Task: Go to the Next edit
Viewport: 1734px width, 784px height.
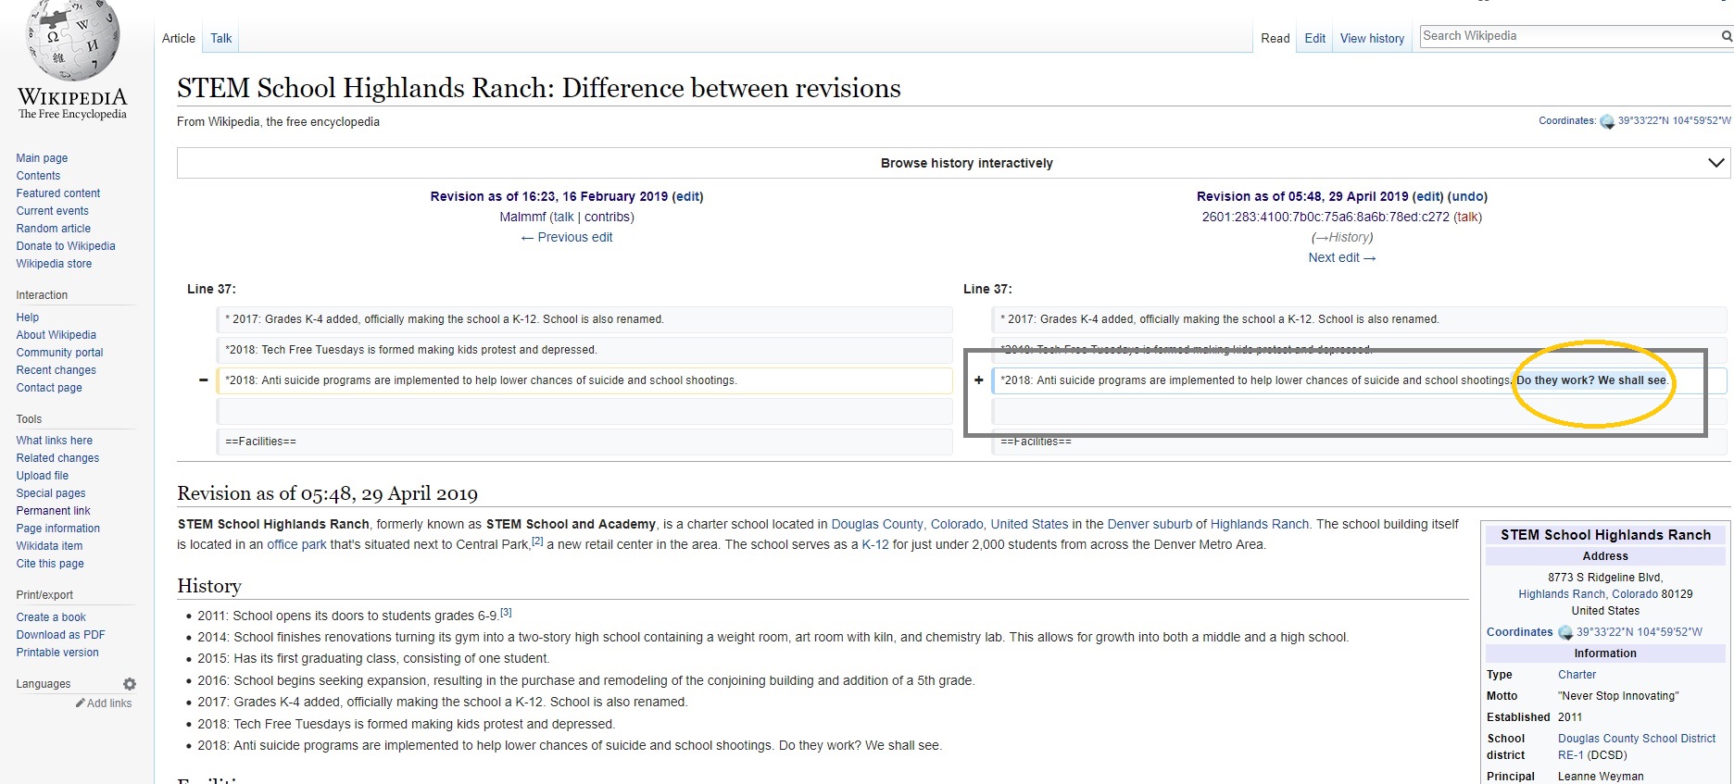Action: [x=1342, y=257]
